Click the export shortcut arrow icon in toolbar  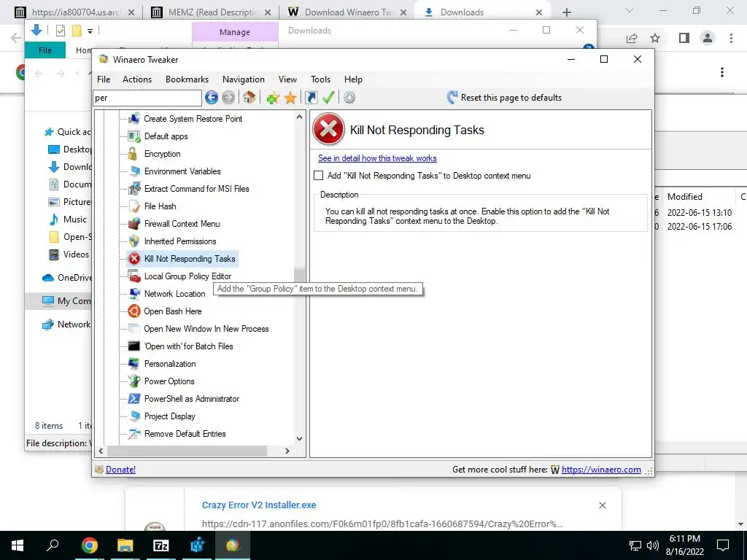(311, 98)
